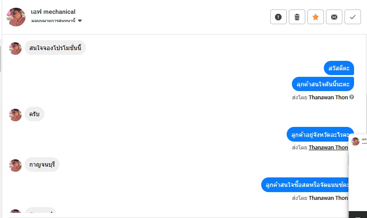This screenshot has width=367, height=218.
Task: Click the กาญจนบุรี received message bubble
Action: pos(42,165)
